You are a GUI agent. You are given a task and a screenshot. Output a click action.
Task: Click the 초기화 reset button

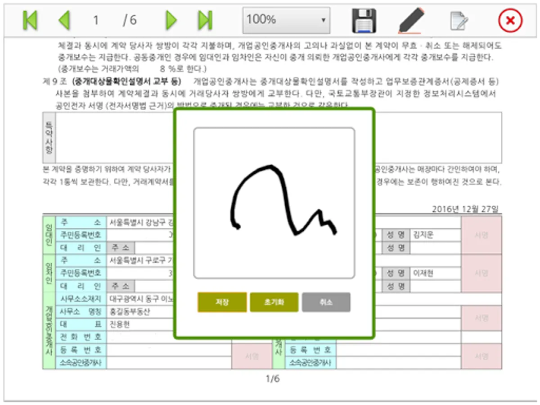(274, 302)
